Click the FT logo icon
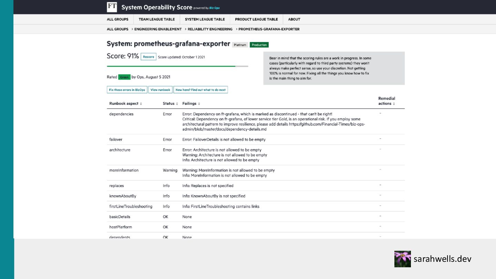Screen dimensions: 496x279 (x=112, y=7)
